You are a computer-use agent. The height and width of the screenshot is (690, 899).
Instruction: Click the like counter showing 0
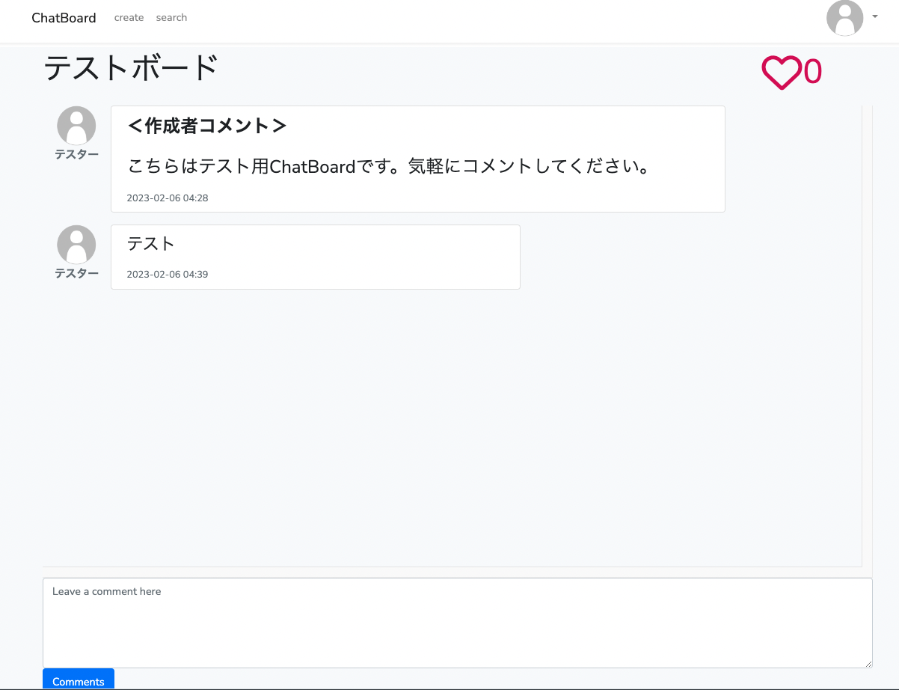[814, 72]
